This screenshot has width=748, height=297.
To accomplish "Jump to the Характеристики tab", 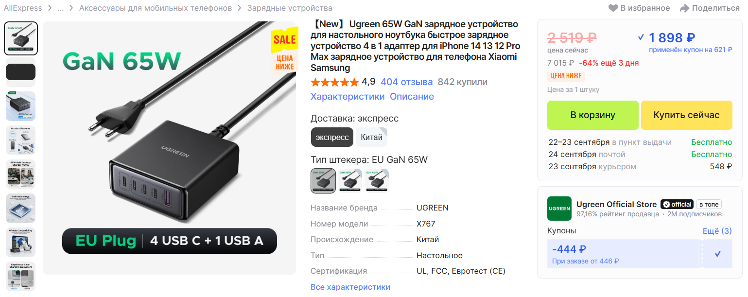I will (x=348, y=97).
